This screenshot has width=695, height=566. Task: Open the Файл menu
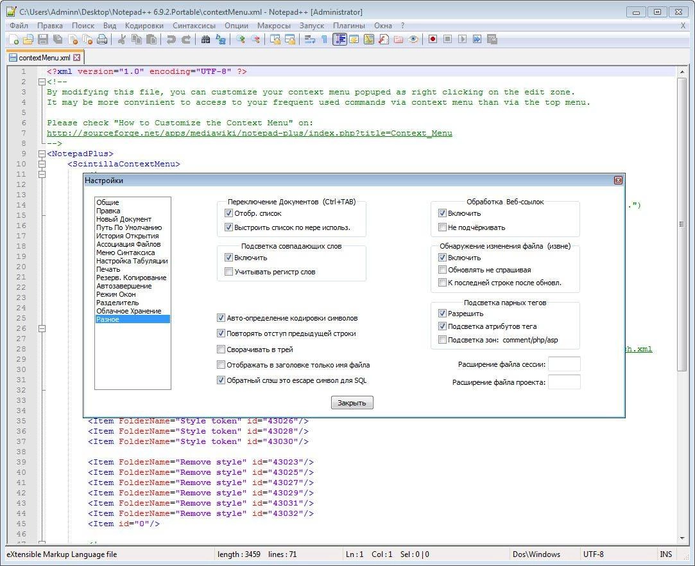(x=19, y=26)
